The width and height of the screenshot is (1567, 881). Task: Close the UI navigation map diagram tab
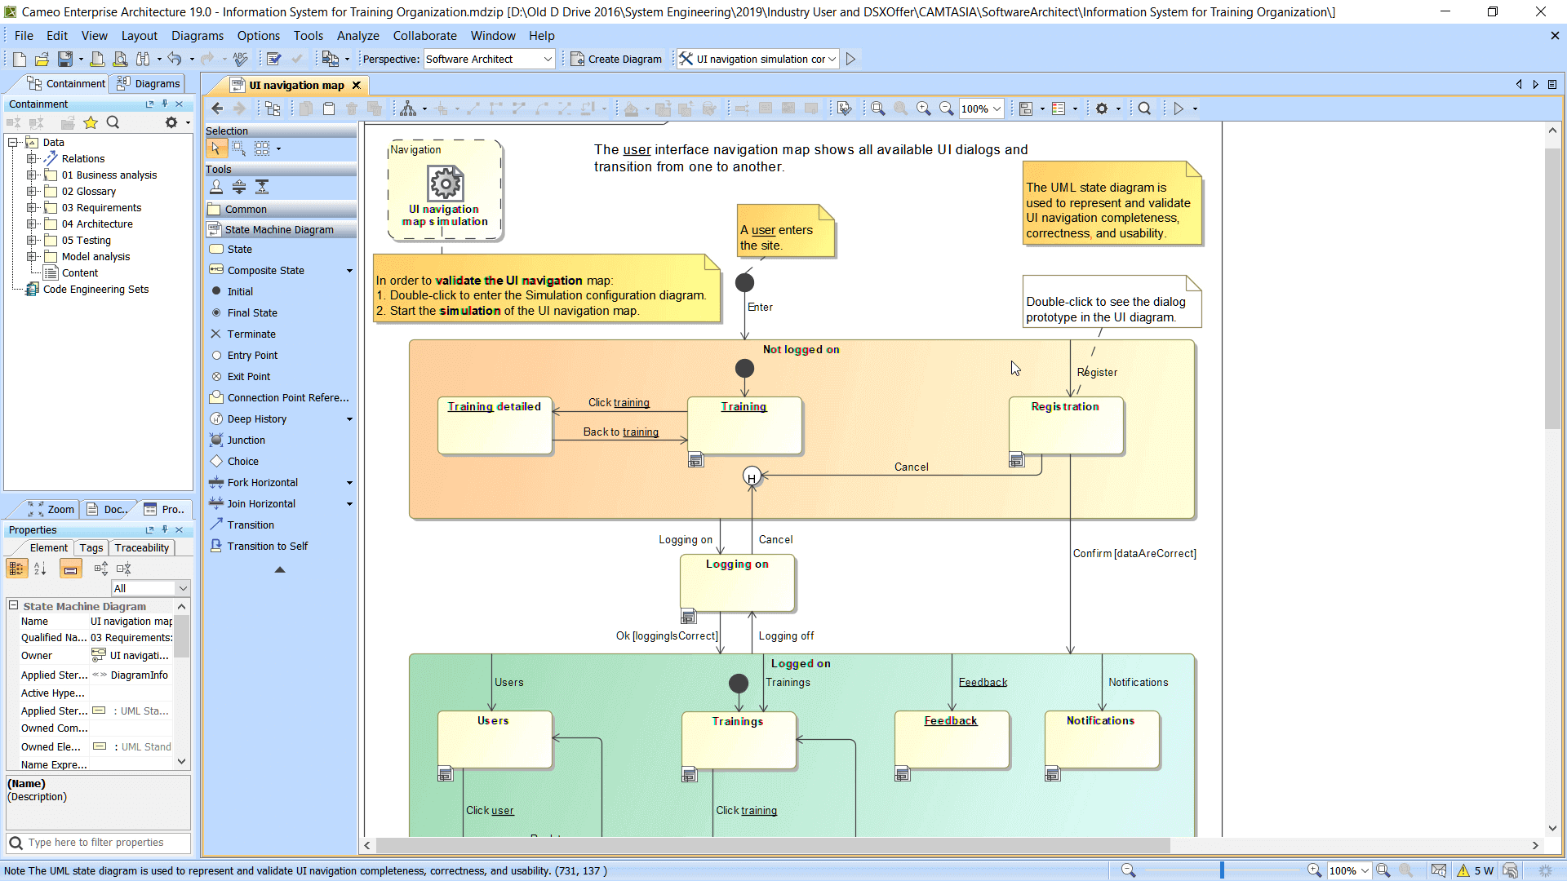click(356, 85)
